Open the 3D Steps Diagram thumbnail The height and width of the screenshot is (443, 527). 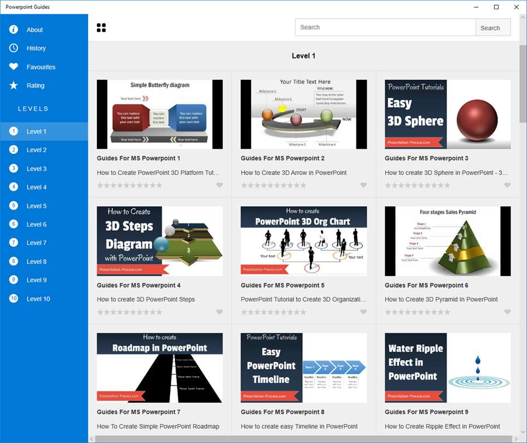click(160, 241)
